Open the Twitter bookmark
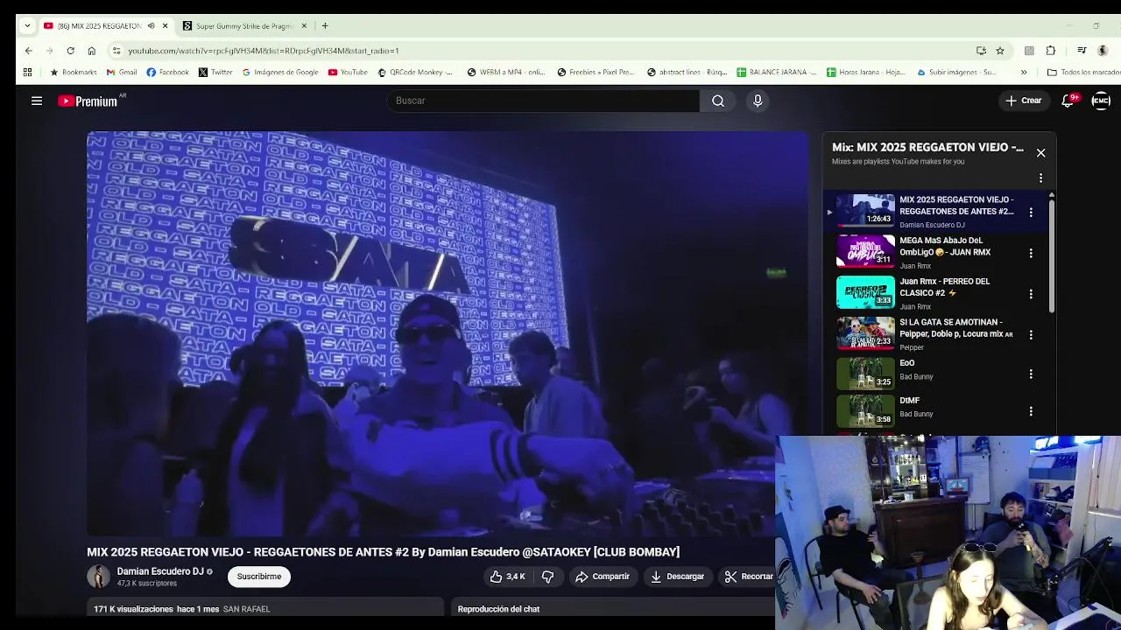The width and height of the screenshot is (1121, 630). pos(215,73)
